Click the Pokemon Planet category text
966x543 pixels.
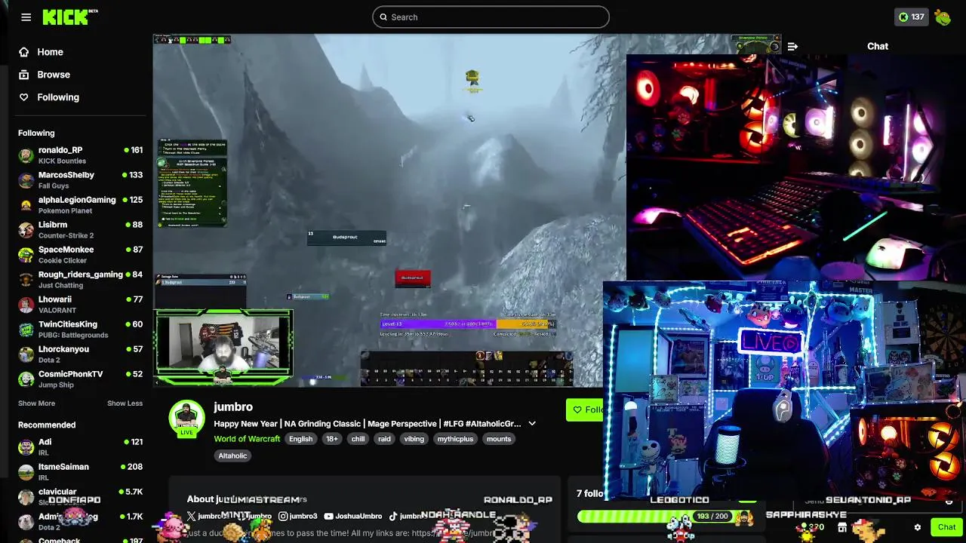pyautogui.click(x=65, y=211)
